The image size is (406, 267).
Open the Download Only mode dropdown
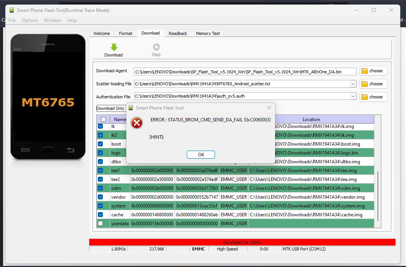[x=111, y=108]
